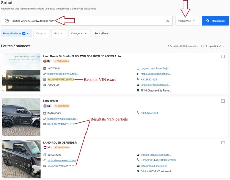Open the www.export-cars listing link
The width and height of the screenshot is (230, 180).
tap(62, 160)
